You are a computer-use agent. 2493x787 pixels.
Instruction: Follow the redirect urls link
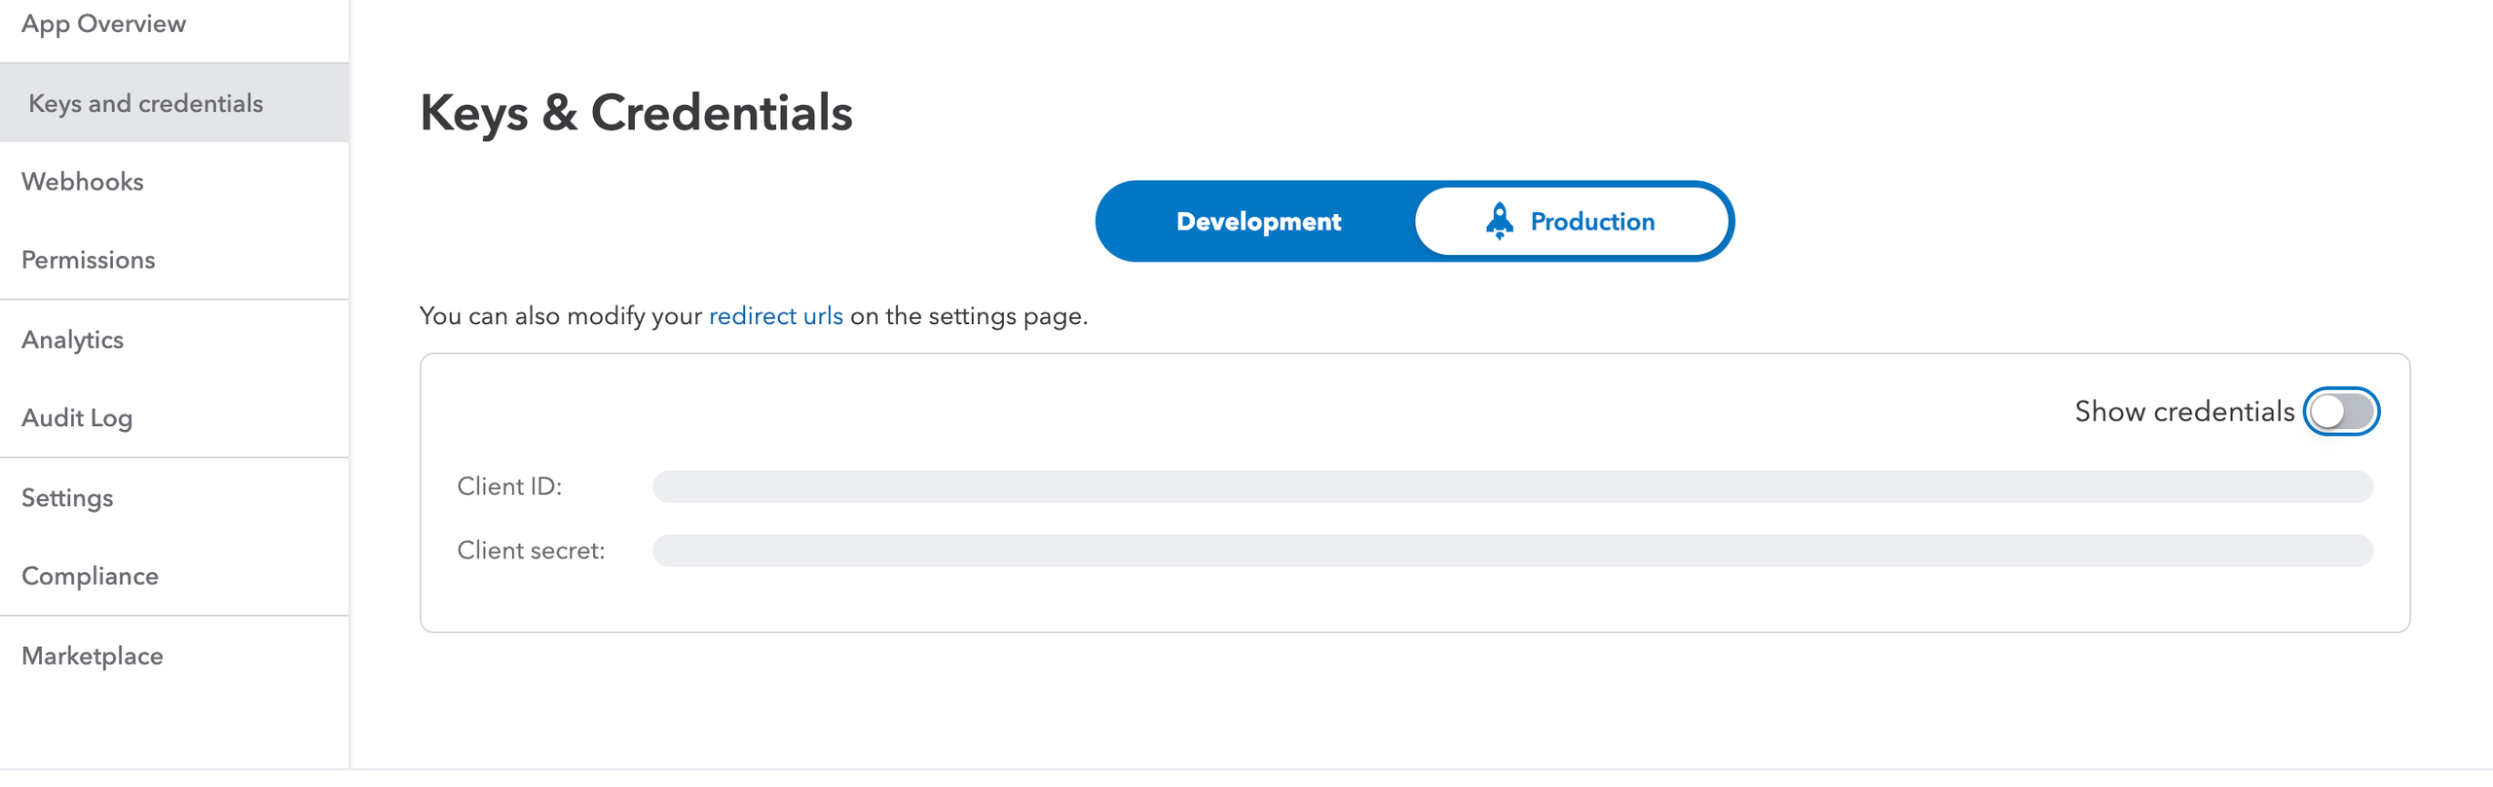776,316
